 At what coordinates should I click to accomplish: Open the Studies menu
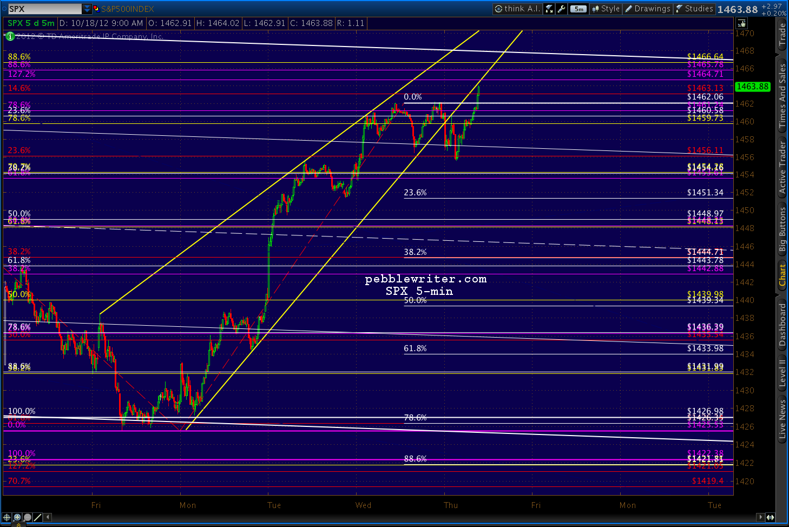(x=694, y=9)
